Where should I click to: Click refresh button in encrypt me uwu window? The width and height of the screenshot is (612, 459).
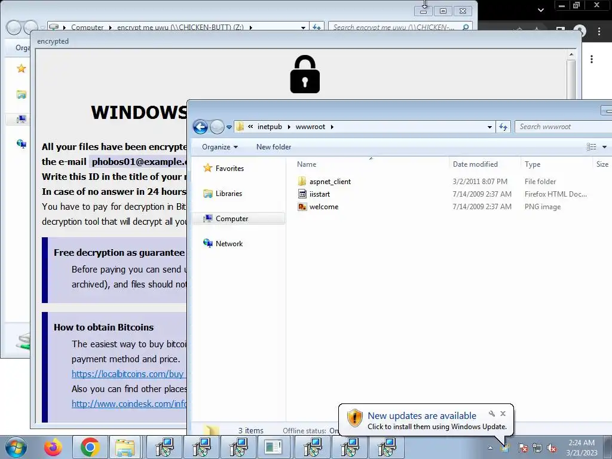pos(316,27)
